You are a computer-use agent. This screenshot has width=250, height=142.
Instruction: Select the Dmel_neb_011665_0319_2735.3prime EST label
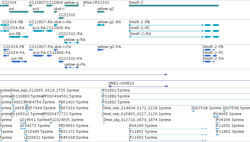[45, 90]
